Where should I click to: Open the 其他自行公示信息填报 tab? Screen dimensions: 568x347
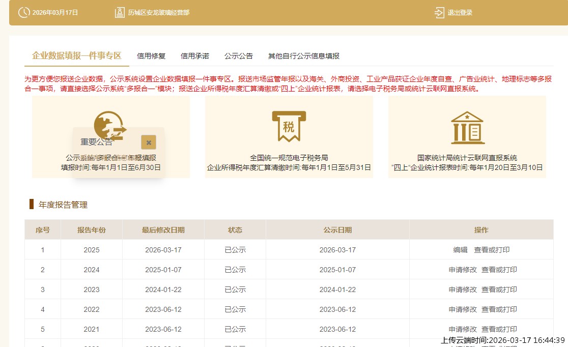(303, 56)
